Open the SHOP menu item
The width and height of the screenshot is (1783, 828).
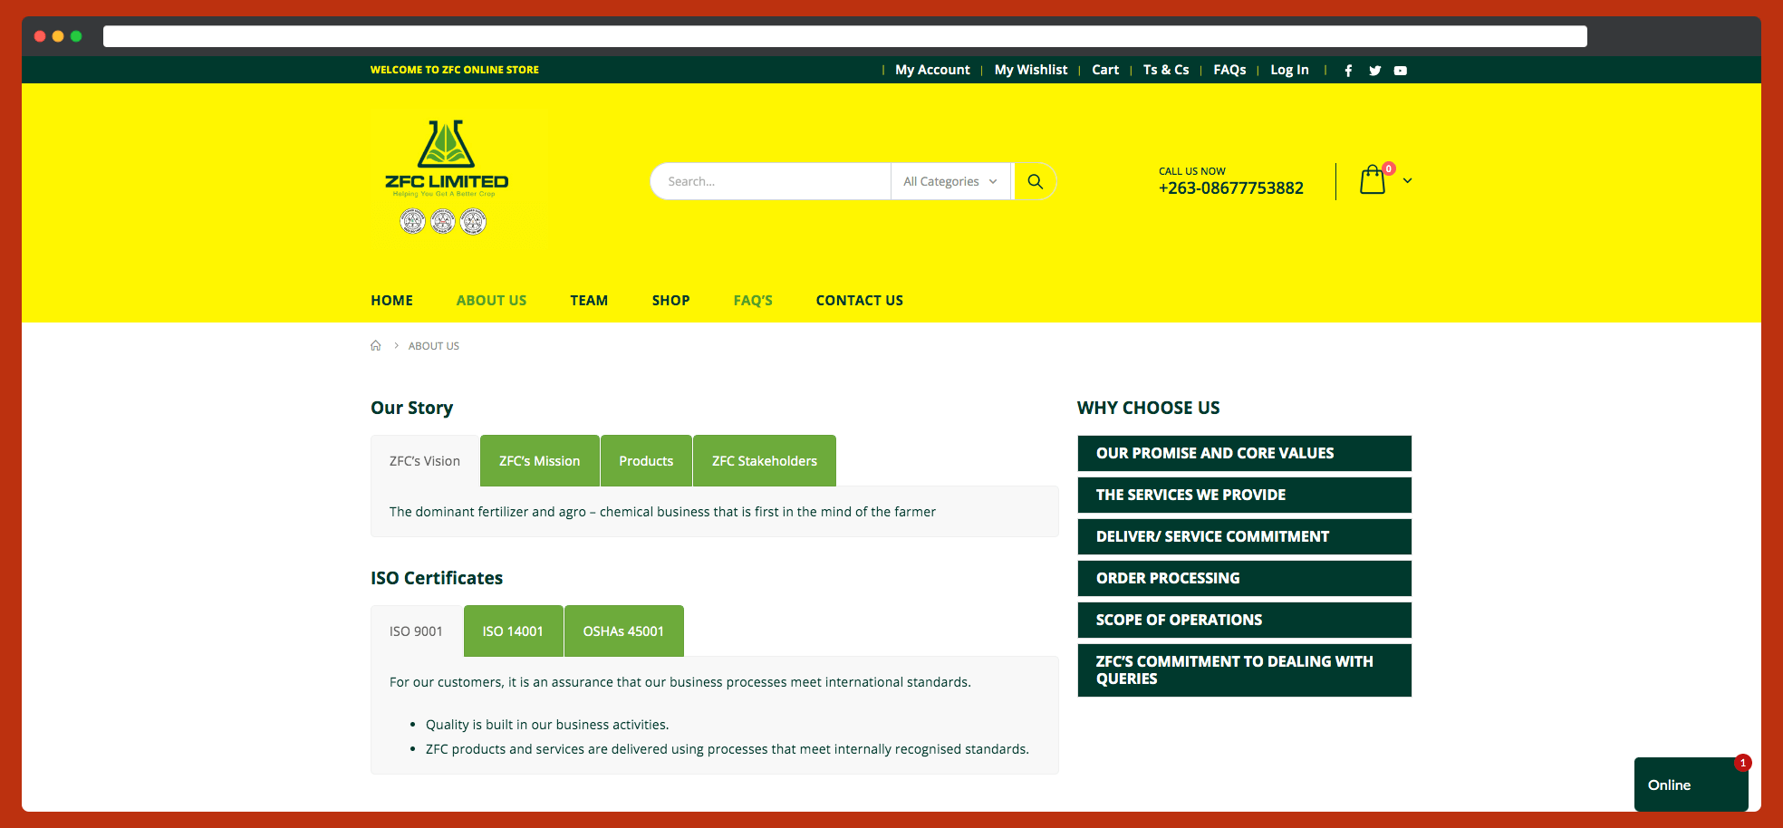(x=670, y=300)
